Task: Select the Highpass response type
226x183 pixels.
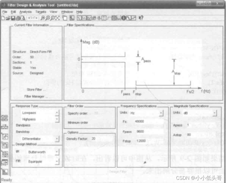Action: (x=29, y=119)
